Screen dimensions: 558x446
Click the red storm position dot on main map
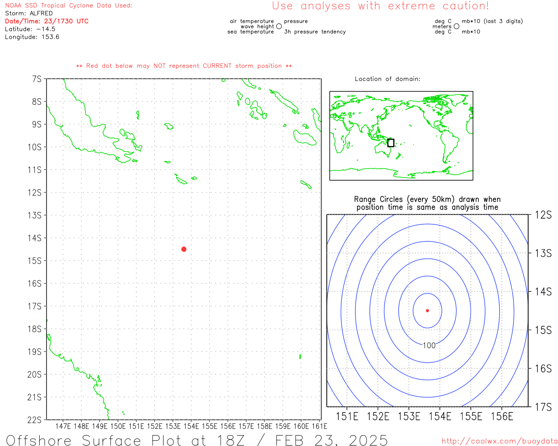pyautogui.click(x=184, y=249)
